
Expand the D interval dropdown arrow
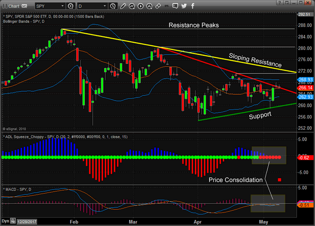[x=105, y=6]
